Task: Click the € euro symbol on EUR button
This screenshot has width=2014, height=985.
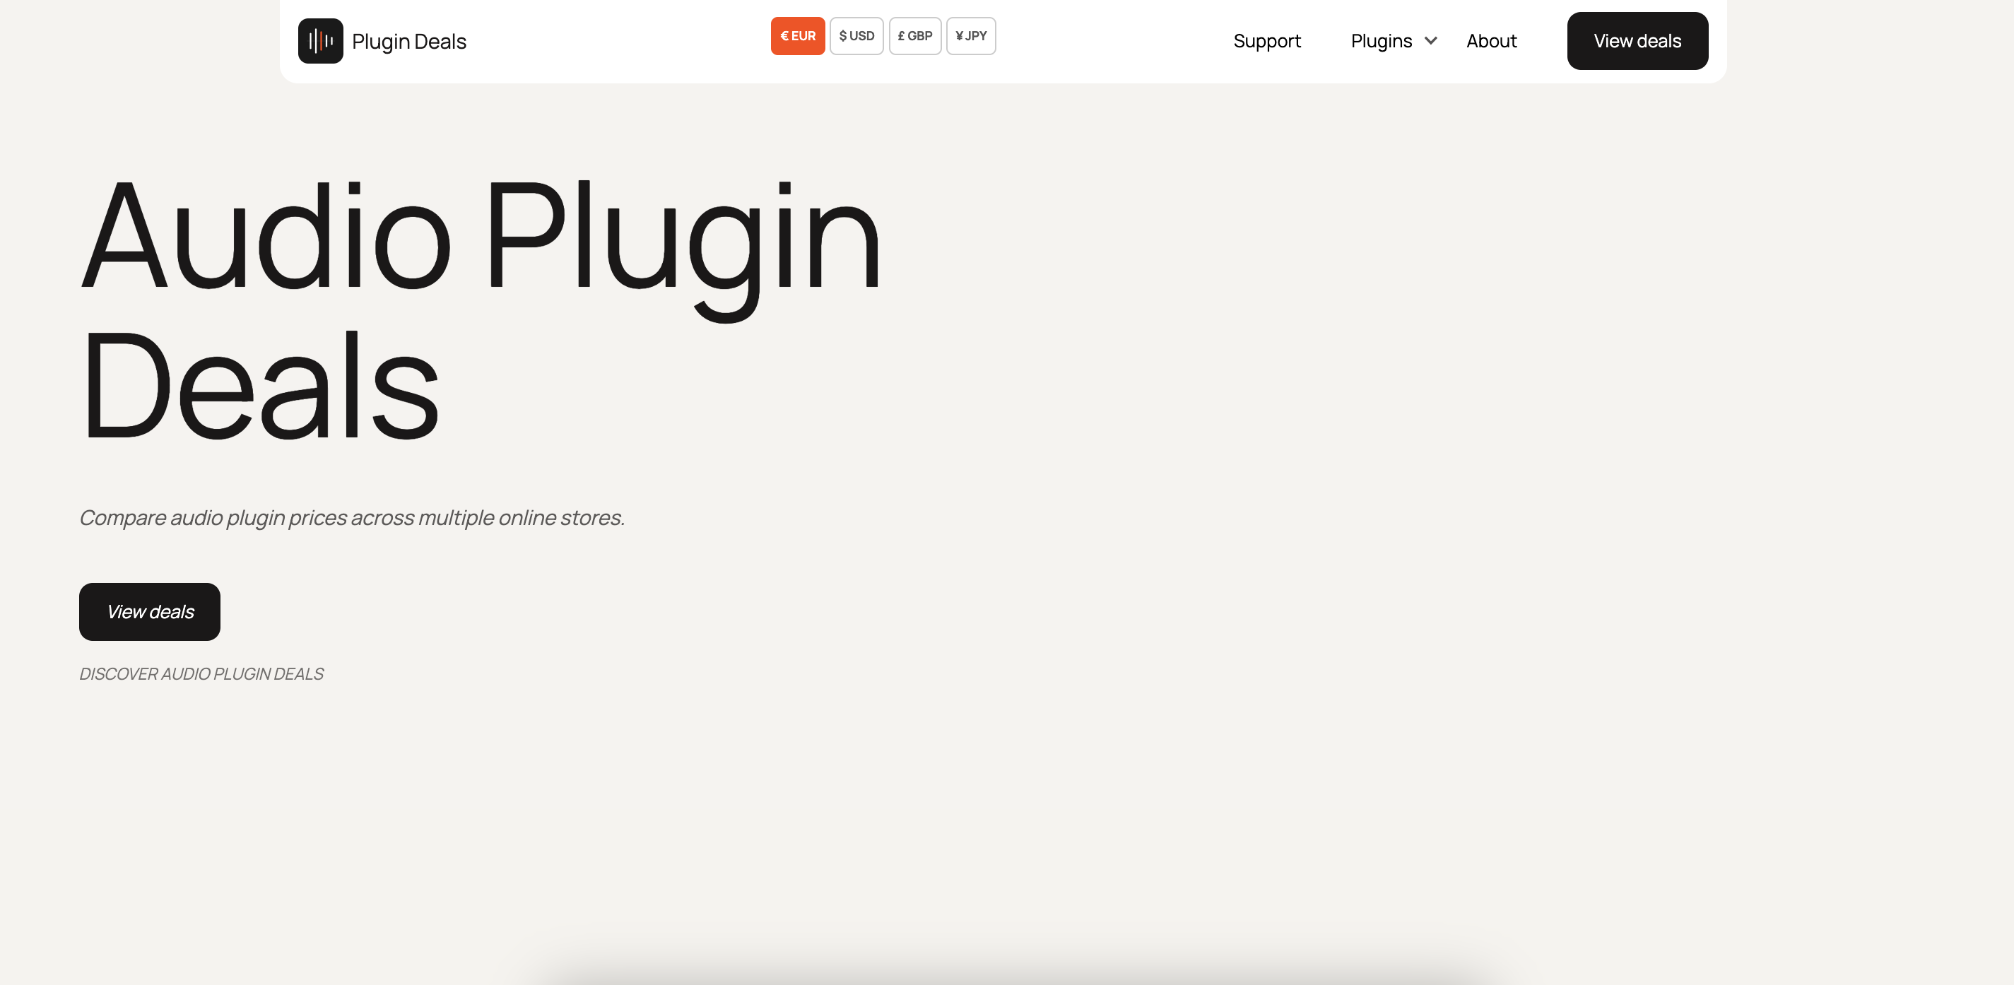Action: tap(784, 35)
